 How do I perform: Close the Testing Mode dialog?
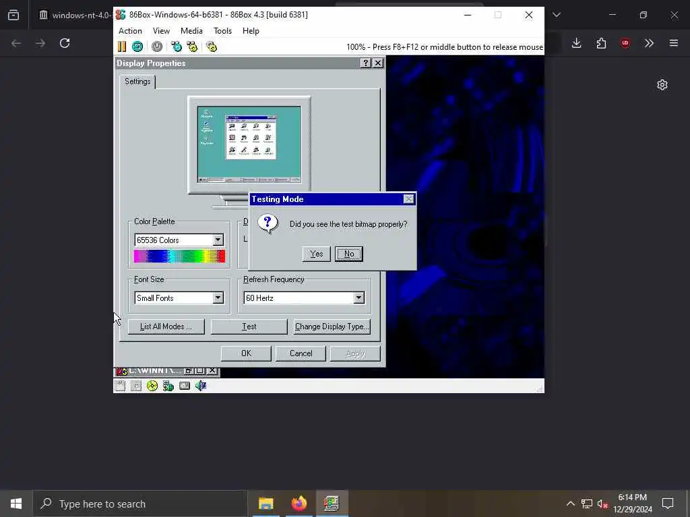coord(409,199)
